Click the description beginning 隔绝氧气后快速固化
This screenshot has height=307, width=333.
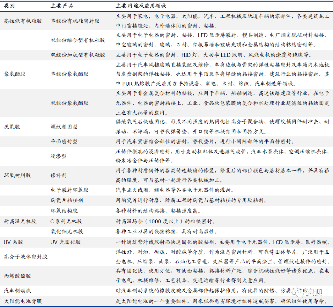tap(223, 127)
